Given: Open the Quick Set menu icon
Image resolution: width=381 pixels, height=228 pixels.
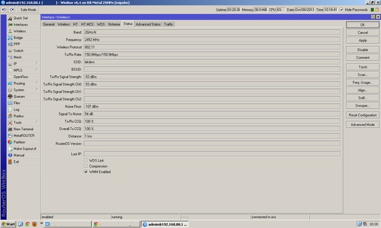Looking at the screenshot, I should coord(10,18).
